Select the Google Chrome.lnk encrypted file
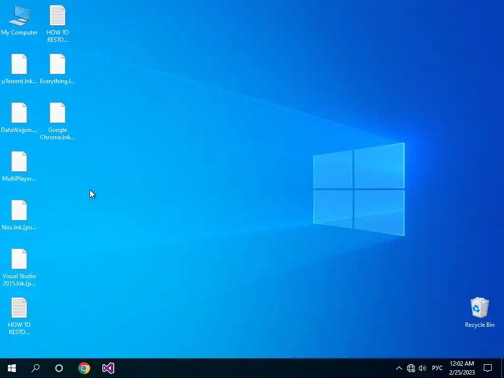The height and width of the screenshot is (378, 504). 58,122
